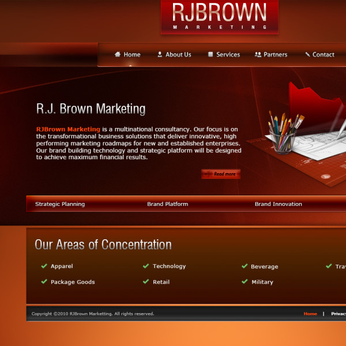
Task: Click the two-people icon beside Partners
Action: coord(258,54)
